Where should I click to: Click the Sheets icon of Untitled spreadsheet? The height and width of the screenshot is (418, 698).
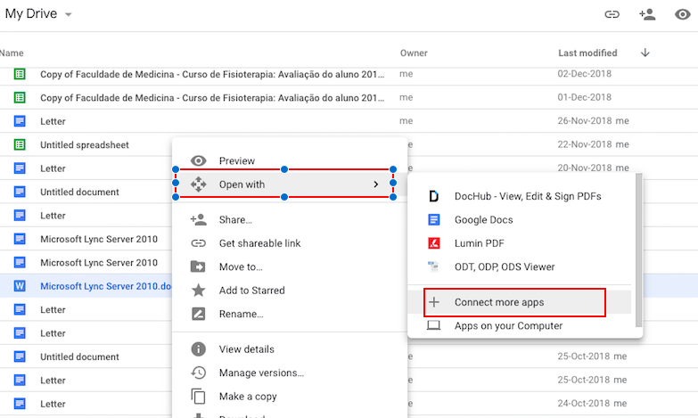[20, 144]
